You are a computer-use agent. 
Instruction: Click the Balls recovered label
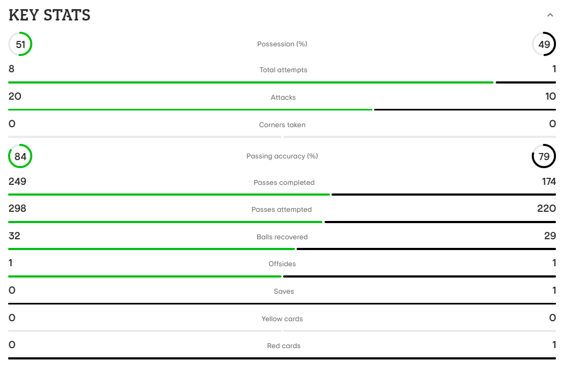click(282, 237)
